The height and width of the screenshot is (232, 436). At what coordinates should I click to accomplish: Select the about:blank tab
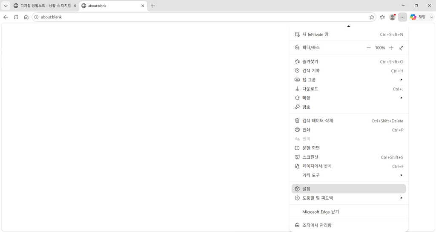click(113, 6)
